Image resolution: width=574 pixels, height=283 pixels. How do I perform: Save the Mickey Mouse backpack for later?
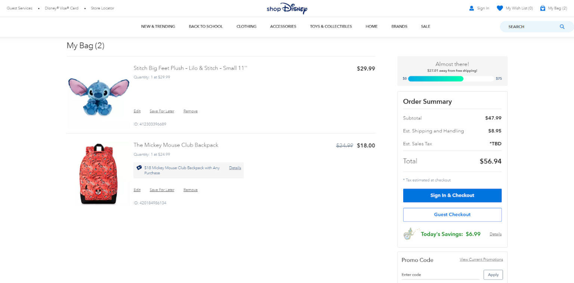pyautogui.click(x=162, y=189)
